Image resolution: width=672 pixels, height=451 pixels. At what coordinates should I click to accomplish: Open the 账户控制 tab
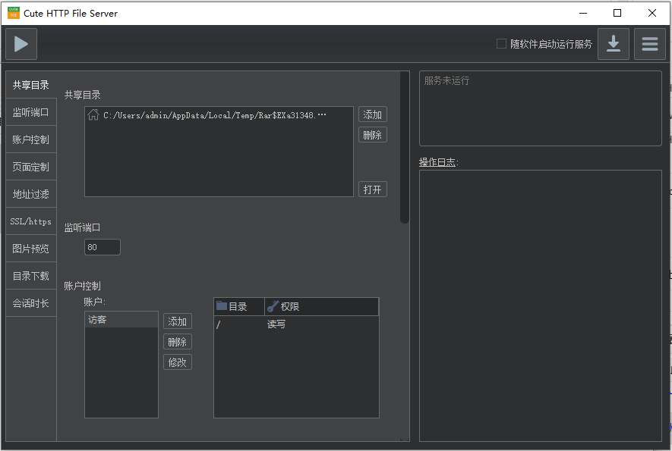tap(31, 139)
